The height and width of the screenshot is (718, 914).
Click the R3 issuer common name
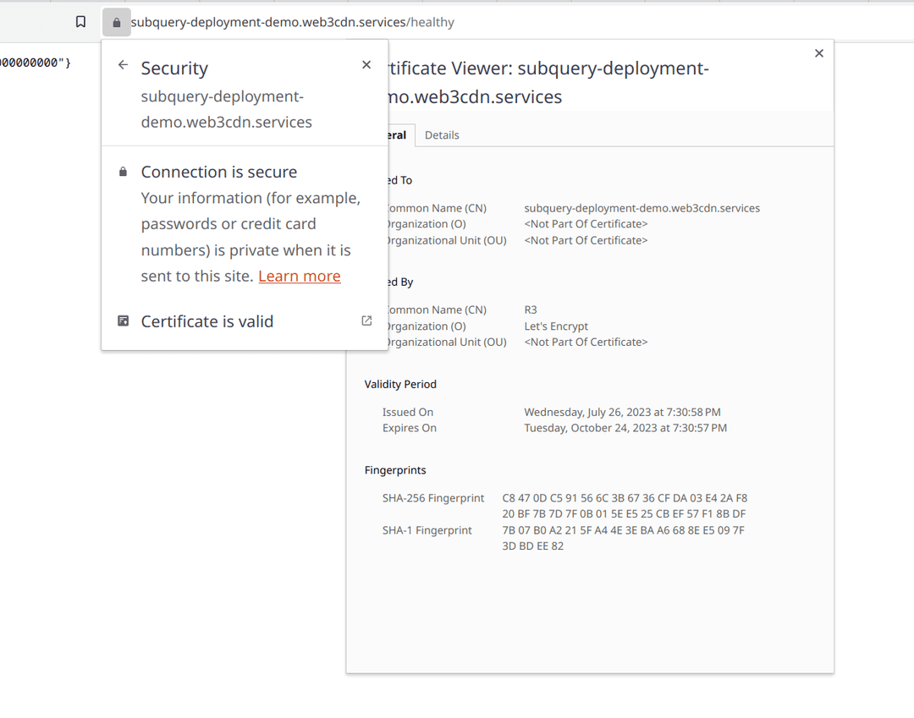coord(530,309)
